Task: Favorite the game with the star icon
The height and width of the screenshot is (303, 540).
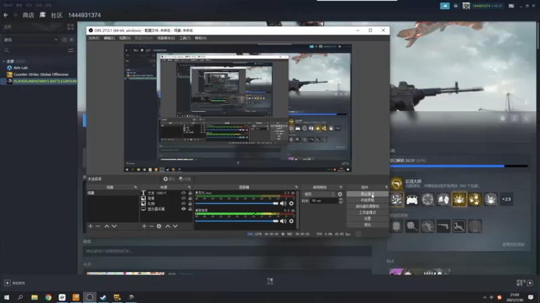Action: click(x=526, y=119)
